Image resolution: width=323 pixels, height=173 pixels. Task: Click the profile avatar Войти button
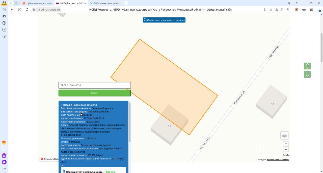pyautogui.click(x=4, y=3)
